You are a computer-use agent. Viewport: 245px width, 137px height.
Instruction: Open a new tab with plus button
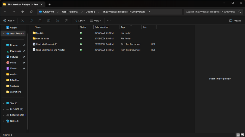(50, 5)
